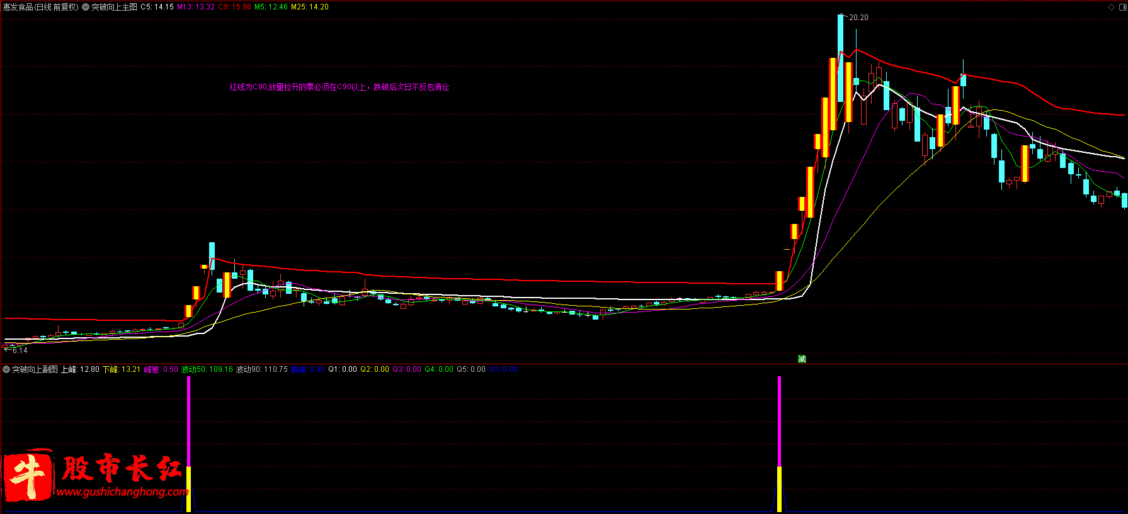Select the C9: 15.96 value
1128x514 pixels.
[x=235, y=7]
